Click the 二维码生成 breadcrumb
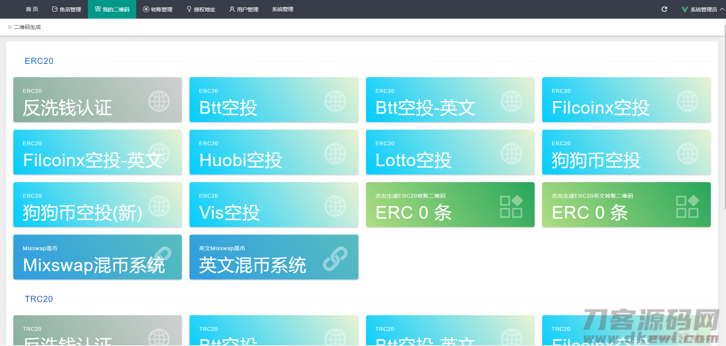Image resolution: width=726 pixels, height=346 pixels. [x=27, y=27]
